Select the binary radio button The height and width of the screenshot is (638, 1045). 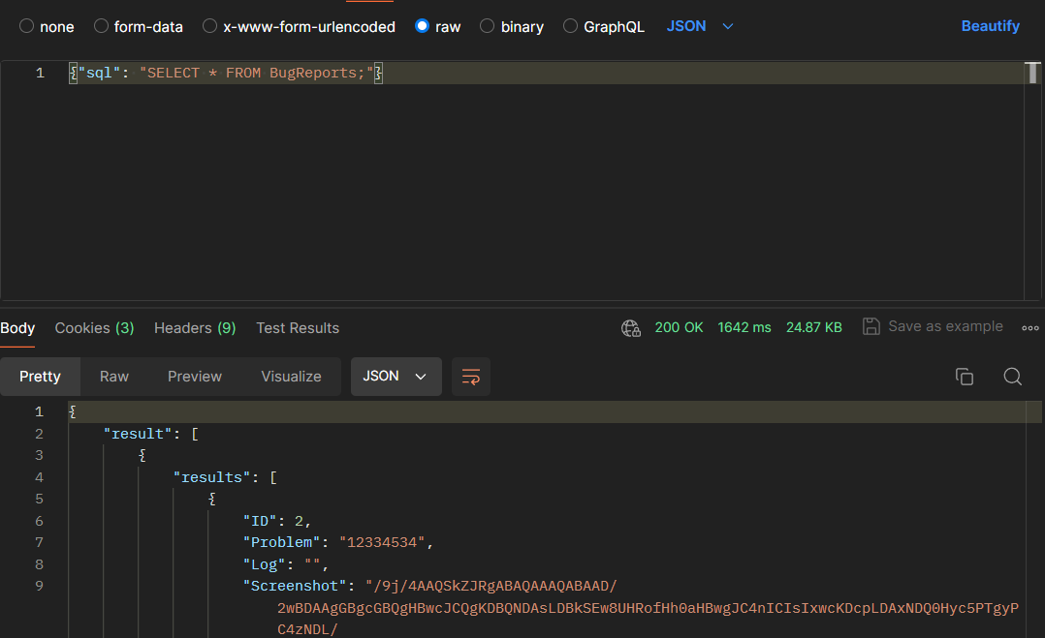coord(488,26)
